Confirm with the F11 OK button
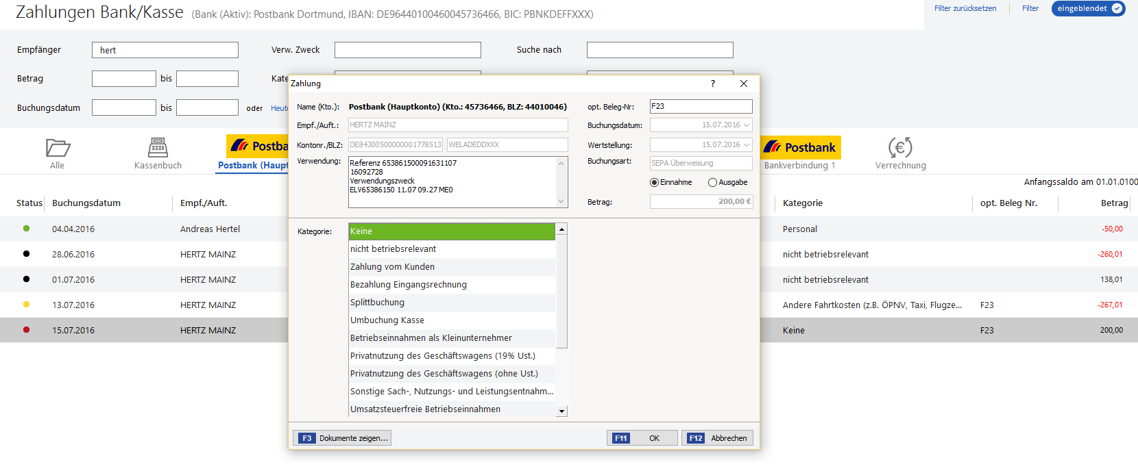The height and width of the screenshot is (471, 1138). coord(642,438)
